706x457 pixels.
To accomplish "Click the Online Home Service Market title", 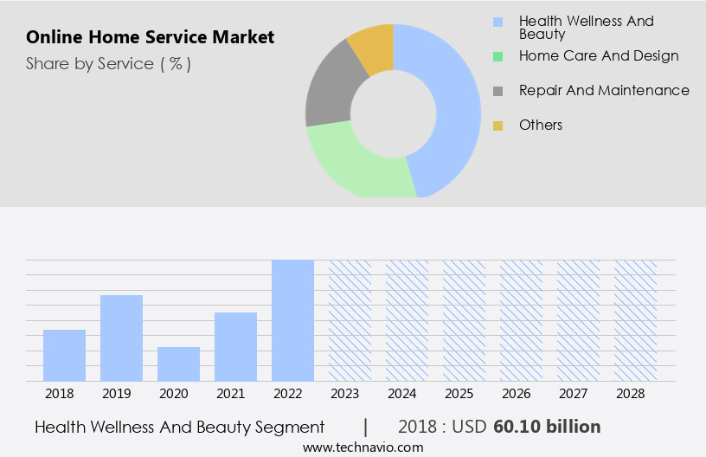I will coord(150,37).
